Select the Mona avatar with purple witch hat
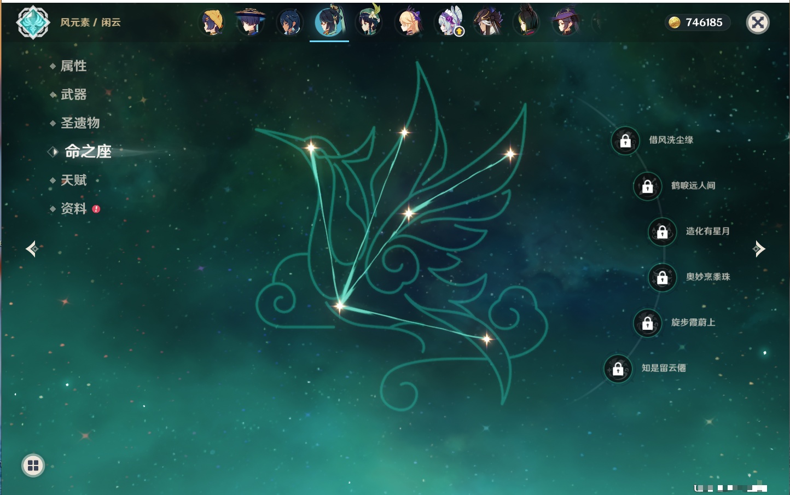Viewport: 790px width, 495px height. [566, 23]
